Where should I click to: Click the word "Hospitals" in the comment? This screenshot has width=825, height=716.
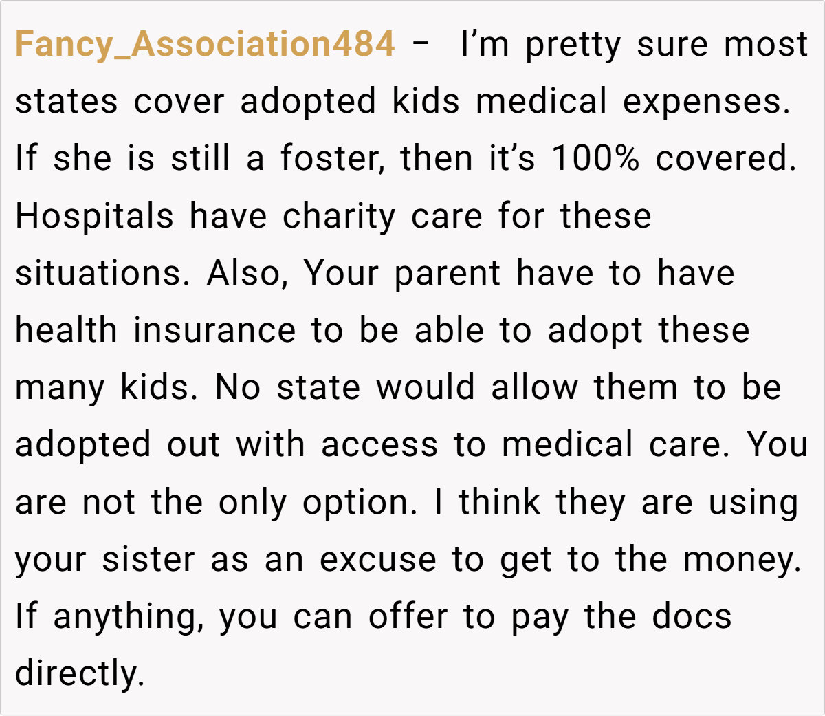click(x=94, y=217)
